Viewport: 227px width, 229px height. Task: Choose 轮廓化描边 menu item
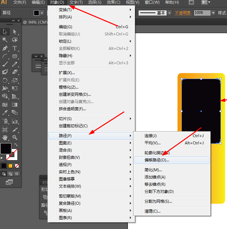[172, 153]
